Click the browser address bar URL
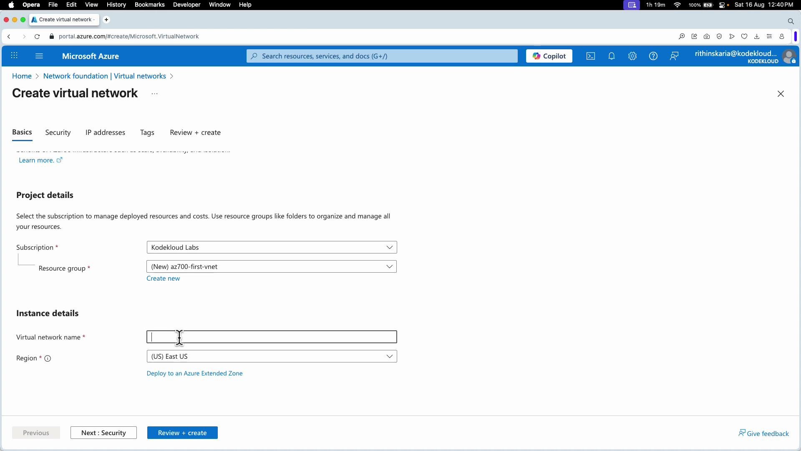Image resolution: width=801 pixels, height=451 pixels. 128,36
